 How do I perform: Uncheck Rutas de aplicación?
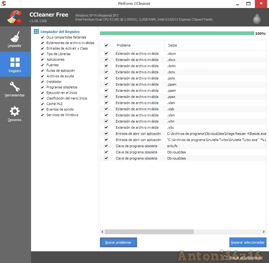42,71
